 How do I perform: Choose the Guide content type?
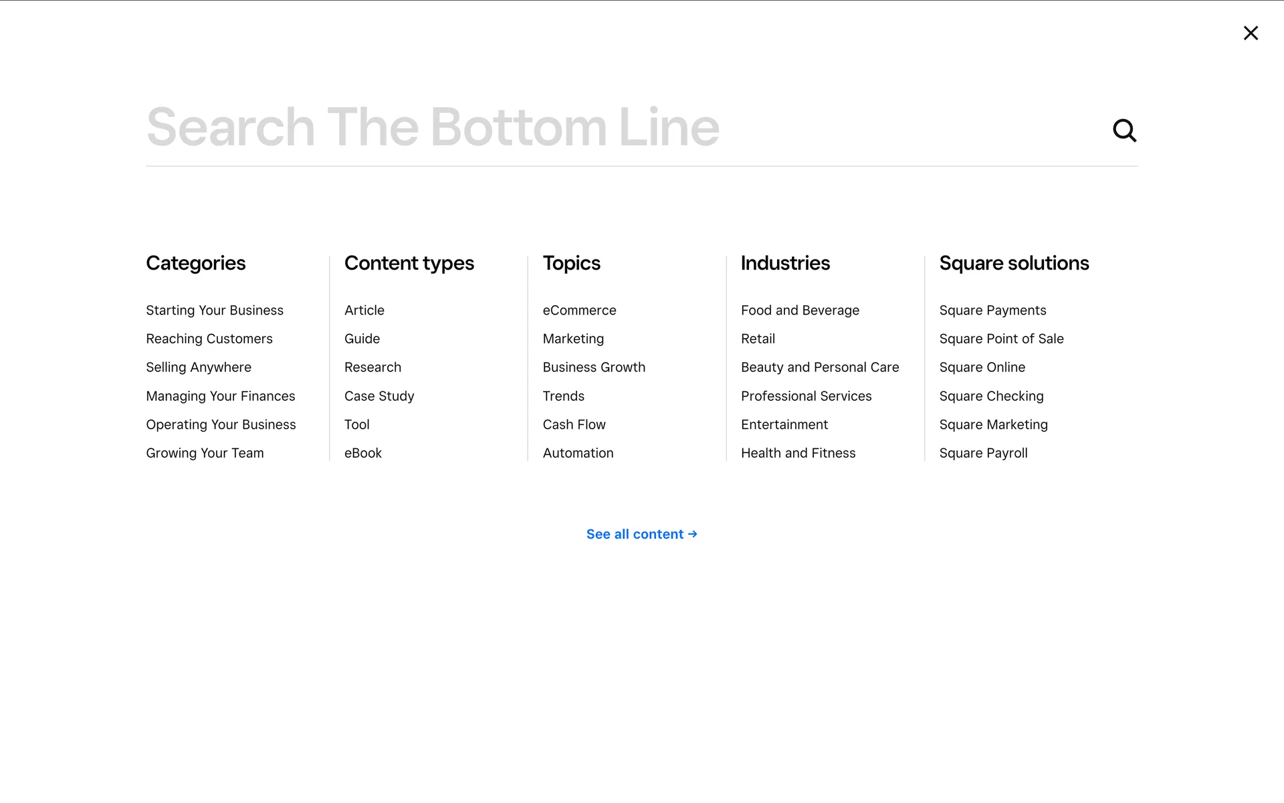[x=362, y=339]
